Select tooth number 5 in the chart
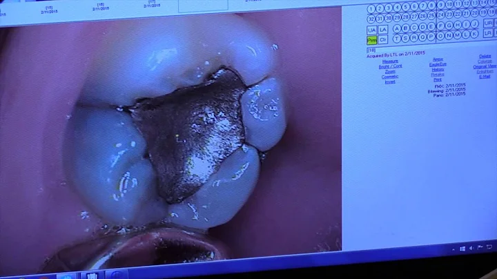This screenshot has width=497, height=279. pos(406,8)
